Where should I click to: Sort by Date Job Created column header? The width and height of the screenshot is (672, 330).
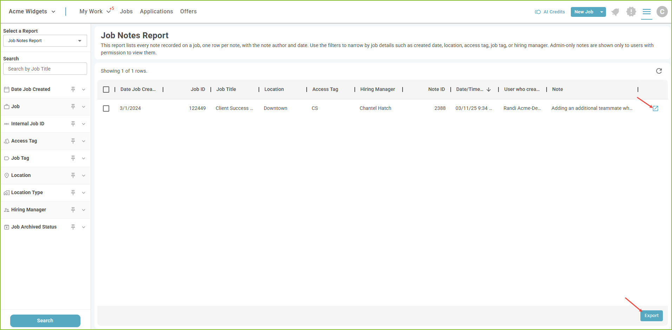pyautogui.click(x=138, y=89)
